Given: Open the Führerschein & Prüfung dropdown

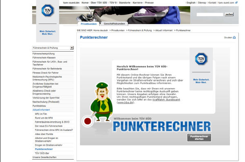Looking at the screenshot, I should point(53,48).
